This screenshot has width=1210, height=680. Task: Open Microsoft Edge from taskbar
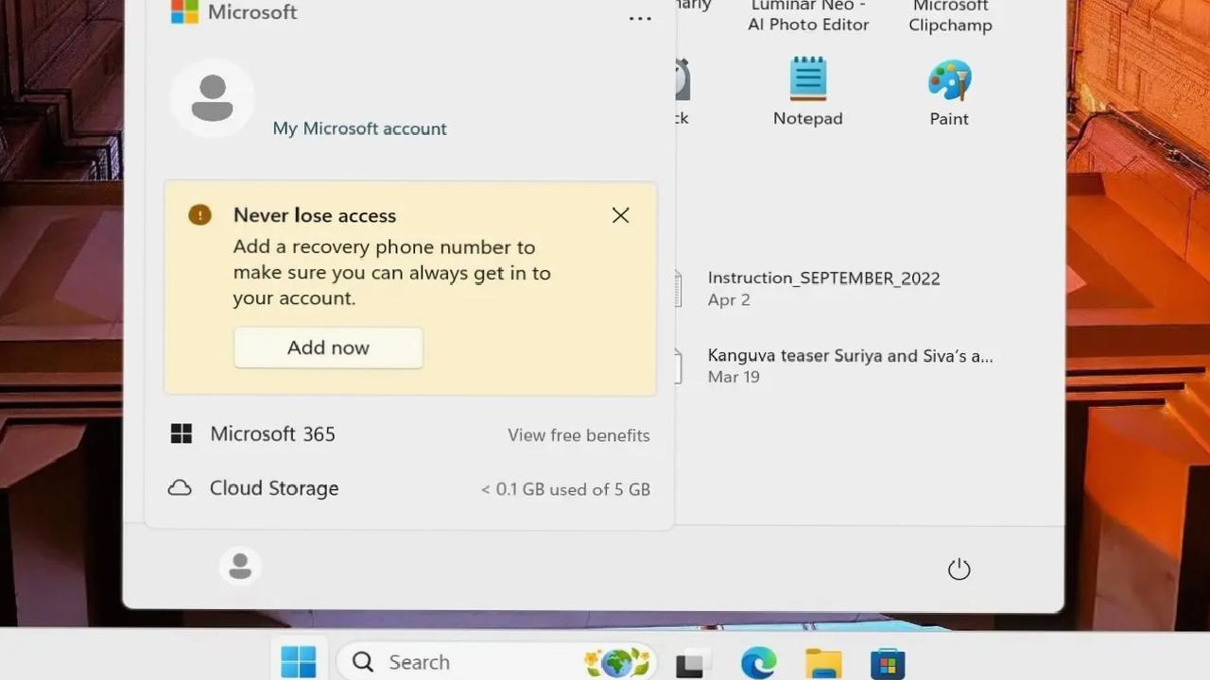[x=758, y=663]
